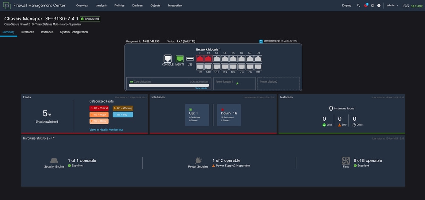
Task: Expand the admin user dropdown
Action: [392, 6]
